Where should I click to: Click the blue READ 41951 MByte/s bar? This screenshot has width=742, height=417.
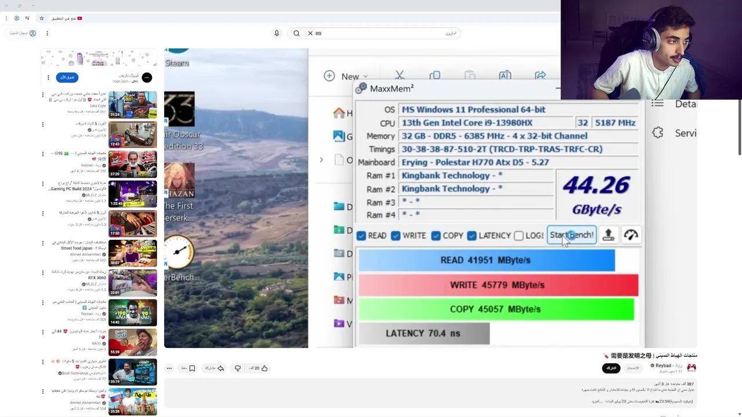coord(486,260)
